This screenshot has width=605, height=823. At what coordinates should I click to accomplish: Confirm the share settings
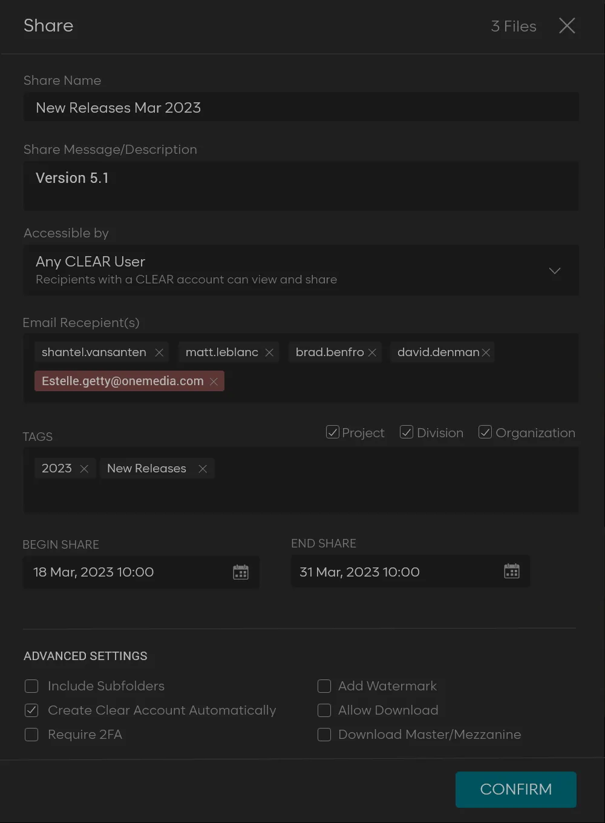pyautogui.click(x=516, y=789)
